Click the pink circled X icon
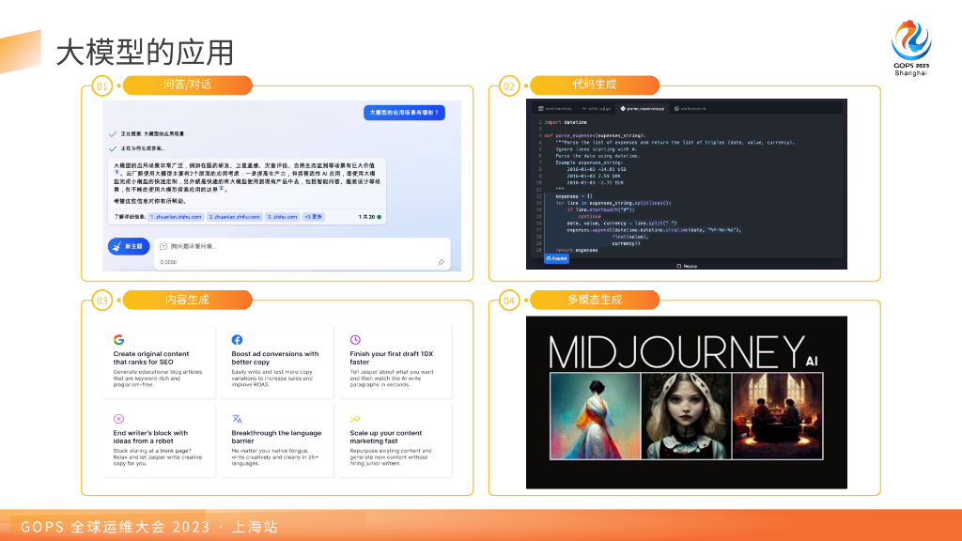Screen dimensions: 962x541 [118, 419]
